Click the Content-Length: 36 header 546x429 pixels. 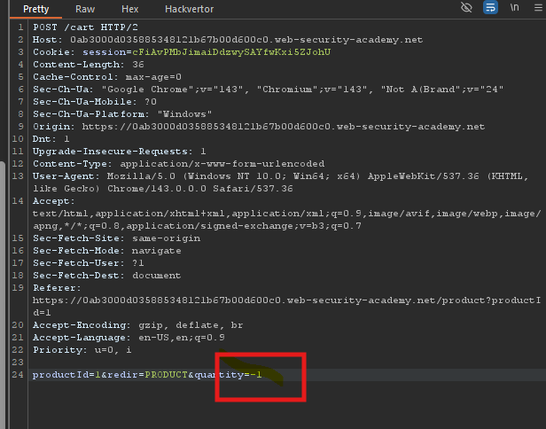tap(89, 65)
